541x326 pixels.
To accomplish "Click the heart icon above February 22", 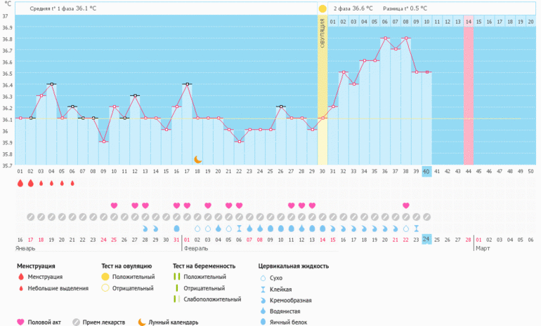I will [405, 205].
